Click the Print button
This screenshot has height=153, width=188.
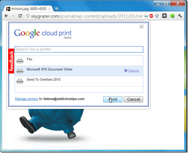[x=113, y=99]
